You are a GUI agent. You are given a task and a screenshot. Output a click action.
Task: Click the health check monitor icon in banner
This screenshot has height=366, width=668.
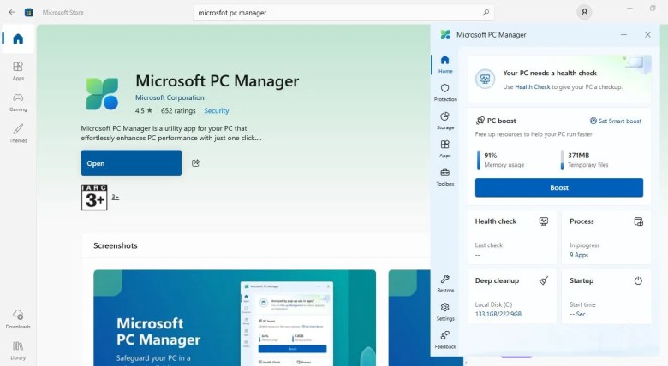tap(485, 79)
